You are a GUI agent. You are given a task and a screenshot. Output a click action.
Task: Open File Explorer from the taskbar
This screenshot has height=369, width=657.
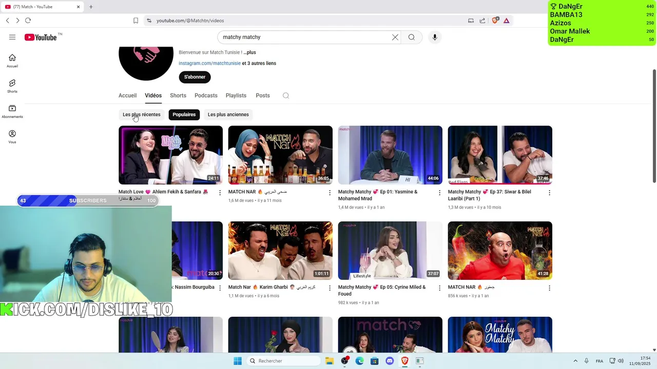point(330,361)
